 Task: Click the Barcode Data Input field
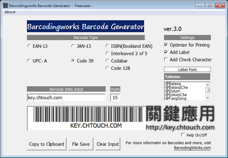66,98
